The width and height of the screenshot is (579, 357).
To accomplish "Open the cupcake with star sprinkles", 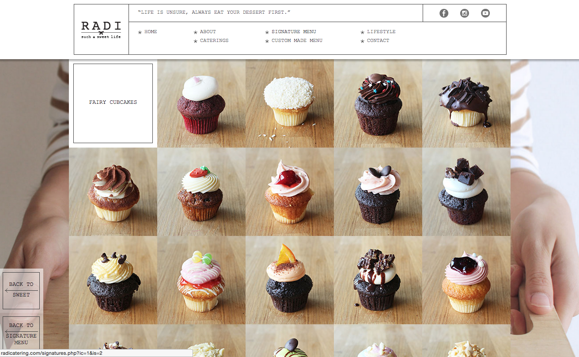I will click(x=378, y=103).
